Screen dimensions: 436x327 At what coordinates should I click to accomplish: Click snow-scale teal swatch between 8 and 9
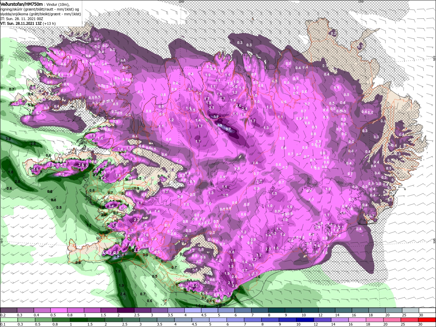click(277, 310)
